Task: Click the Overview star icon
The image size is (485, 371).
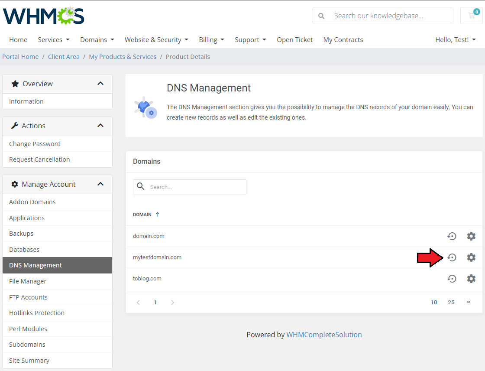Action: (x=15, y=84)
